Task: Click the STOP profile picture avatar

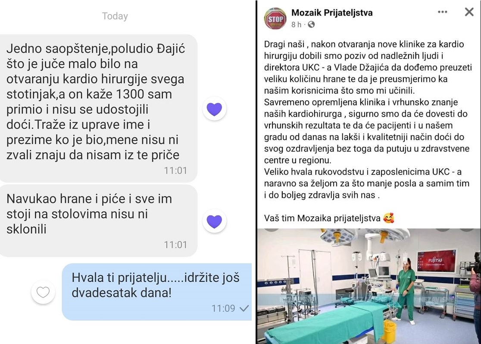Action: click(x=275, y=19)
